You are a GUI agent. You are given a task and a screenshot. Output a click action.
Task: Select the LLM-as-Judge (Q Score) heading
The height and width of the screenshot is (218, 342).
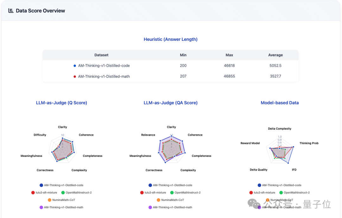click(x=61, y=103)
